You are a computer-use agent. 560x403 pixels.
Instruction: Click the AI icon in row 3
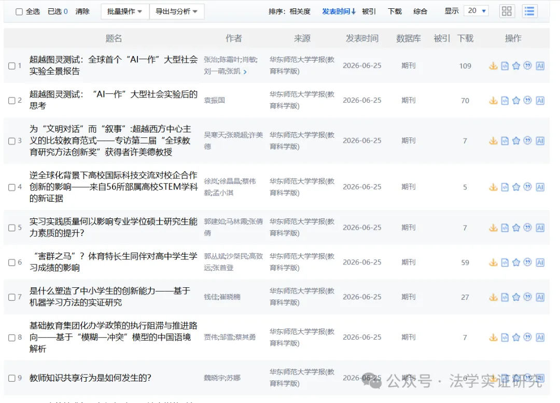[x=540, y=141]
